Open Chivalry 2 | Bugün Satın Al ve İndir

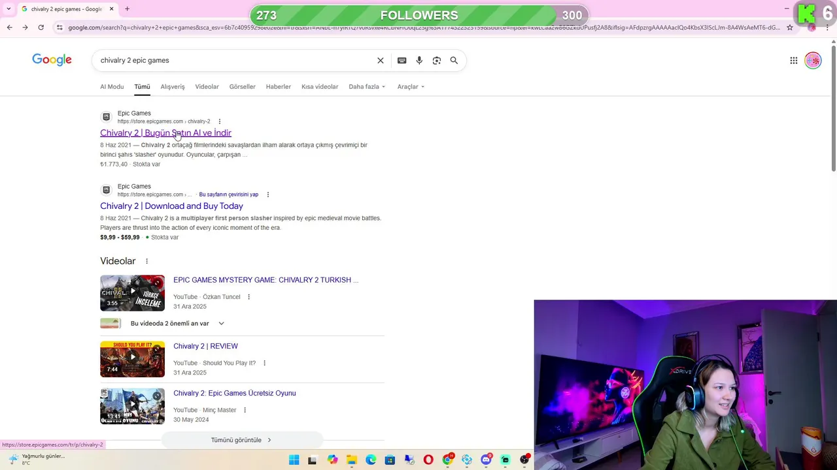(x=165, y=133)
